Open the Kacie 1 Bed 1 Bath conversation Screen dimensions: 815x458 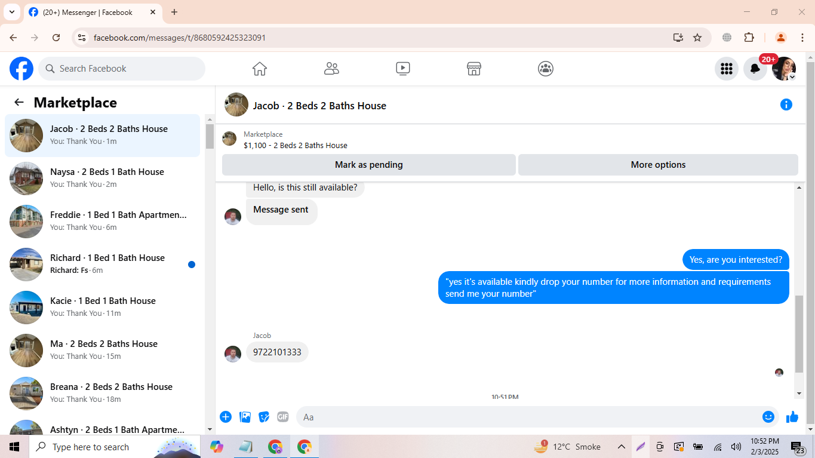102,308
